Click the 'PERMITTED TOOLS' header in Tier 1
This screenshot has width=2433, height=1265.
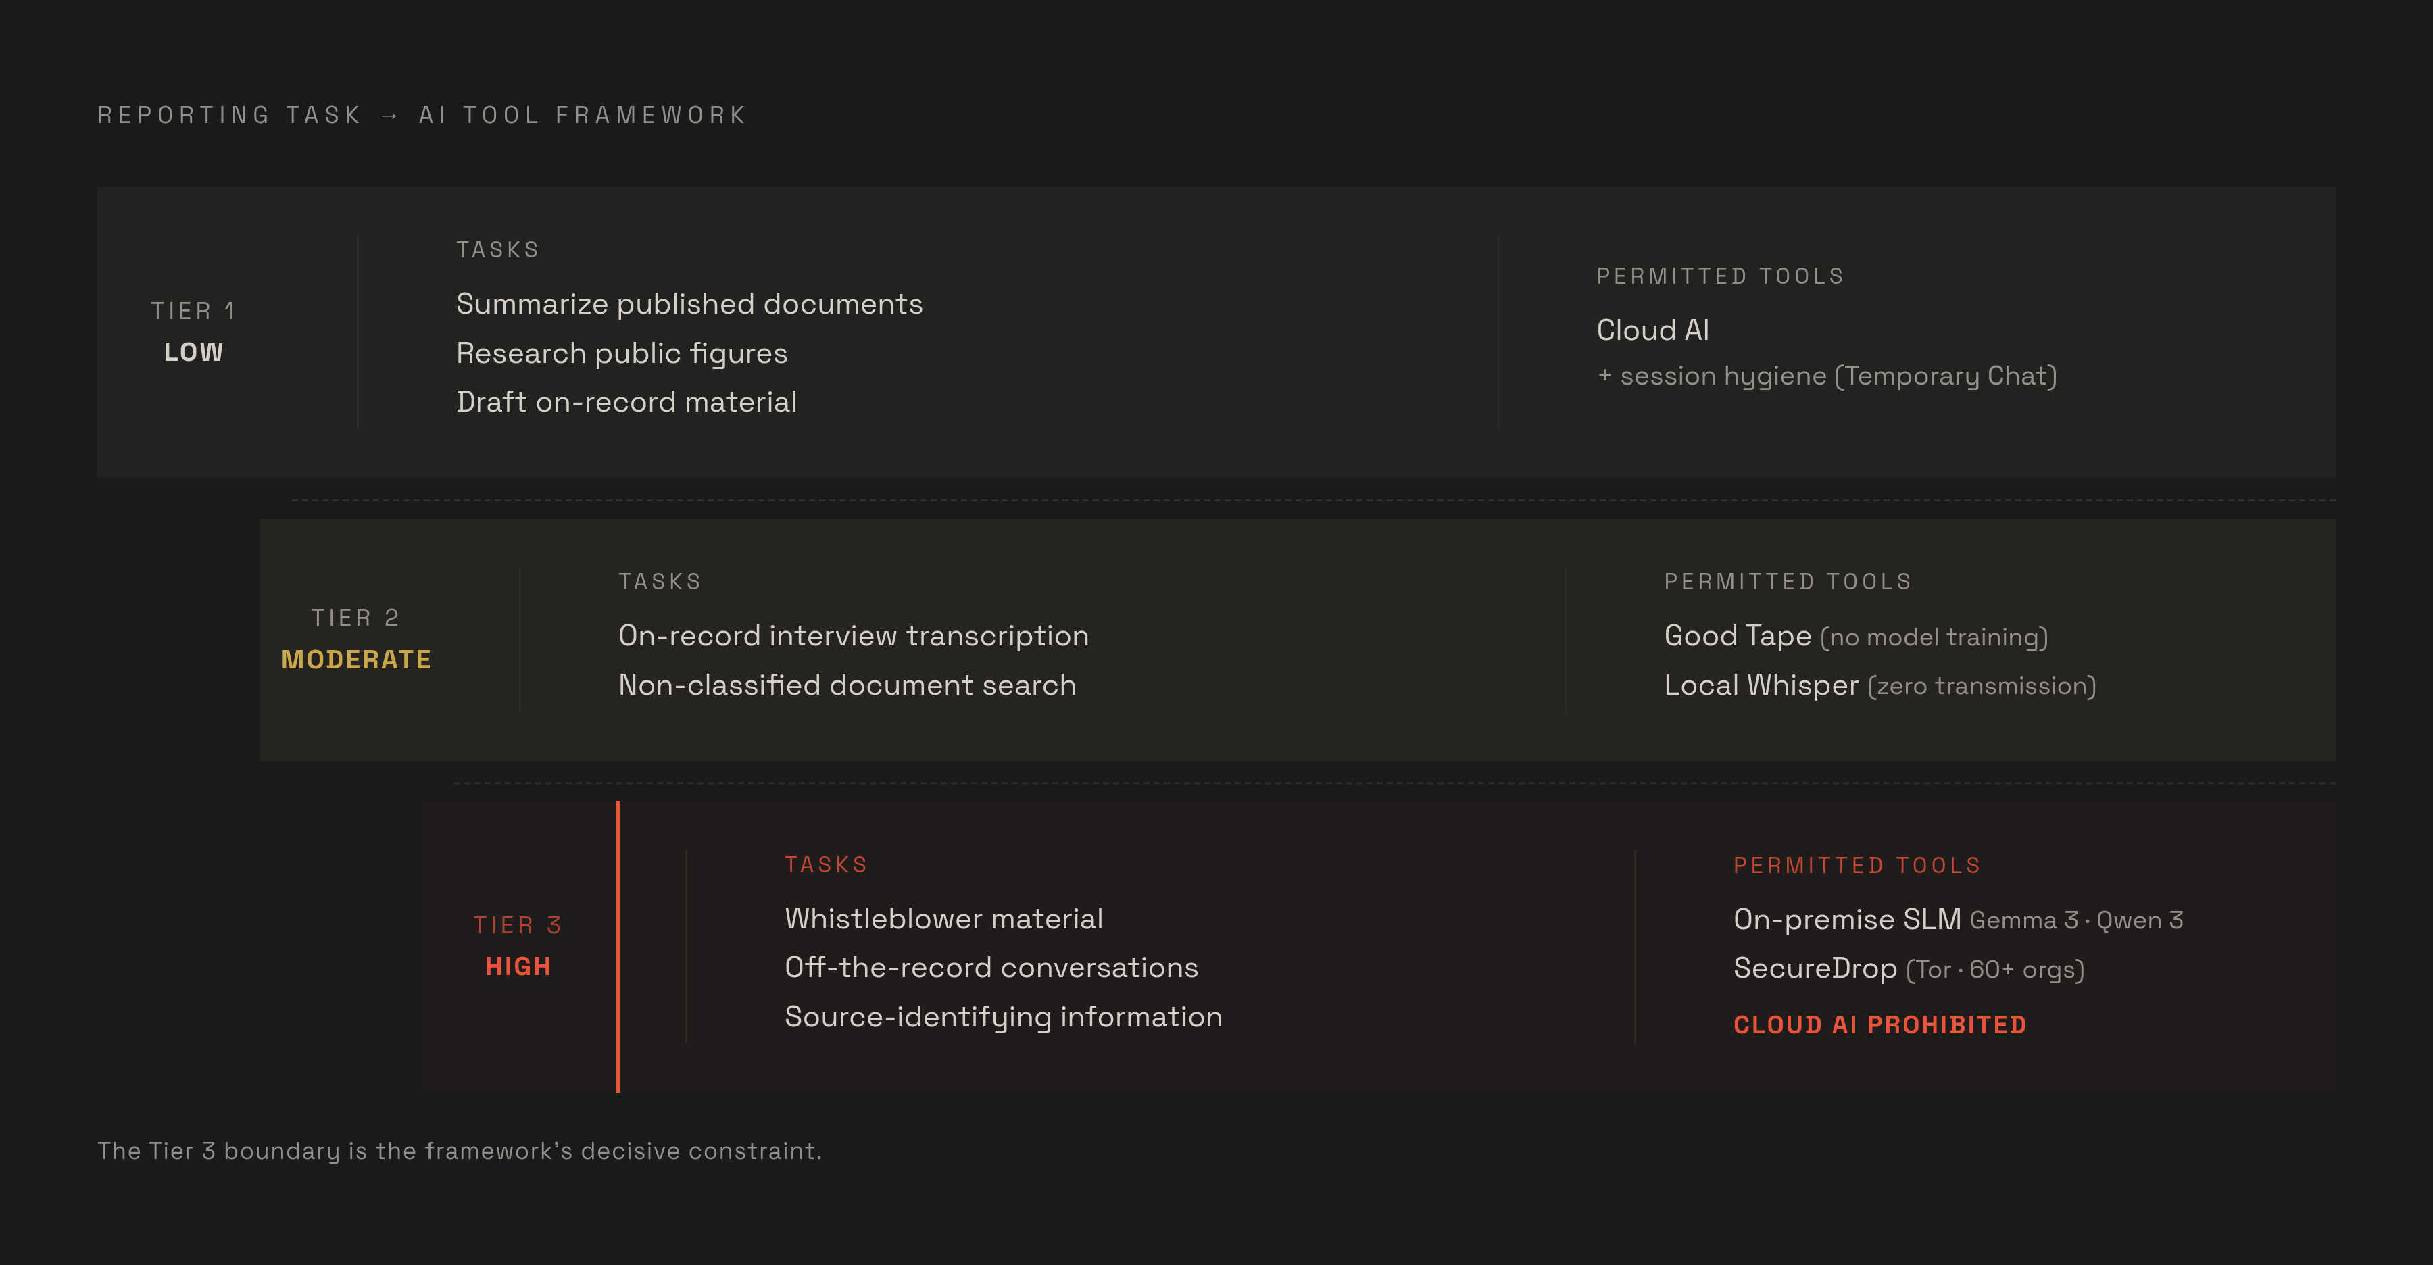1720,276
